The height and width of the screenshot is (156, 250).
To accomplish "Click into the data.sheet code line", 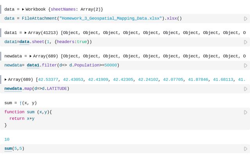I will click(48, 42).
